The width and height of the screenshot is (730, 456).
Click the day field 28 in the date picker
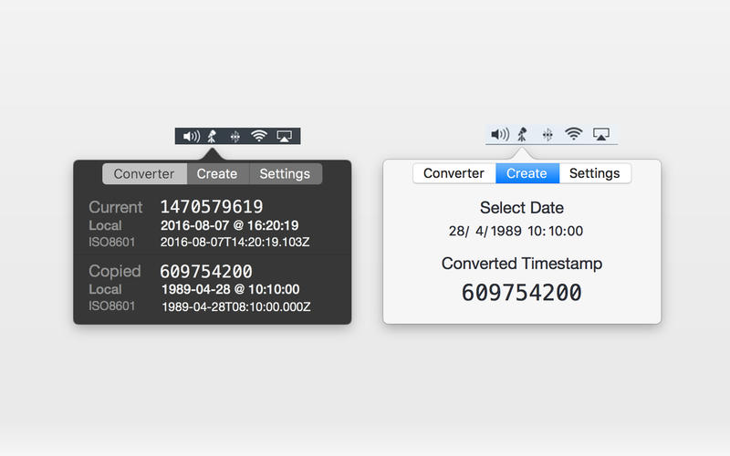coord(459,232)
